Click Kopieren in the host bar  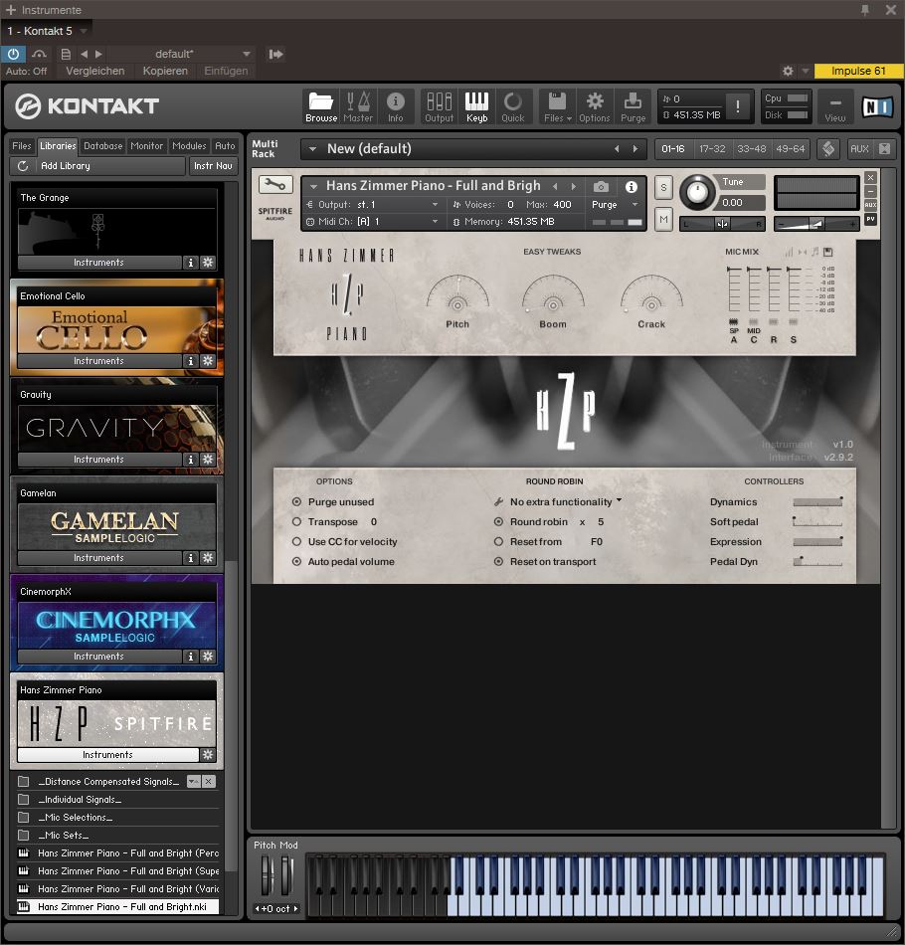click(165, 71)
